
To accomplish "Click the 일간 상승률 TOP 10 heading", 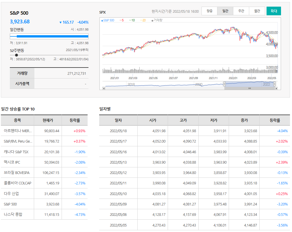I will point(18,109).
